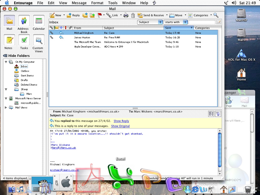Click the Custom Views icon
Screen dimensions: 260x195
tap(39, 40)
